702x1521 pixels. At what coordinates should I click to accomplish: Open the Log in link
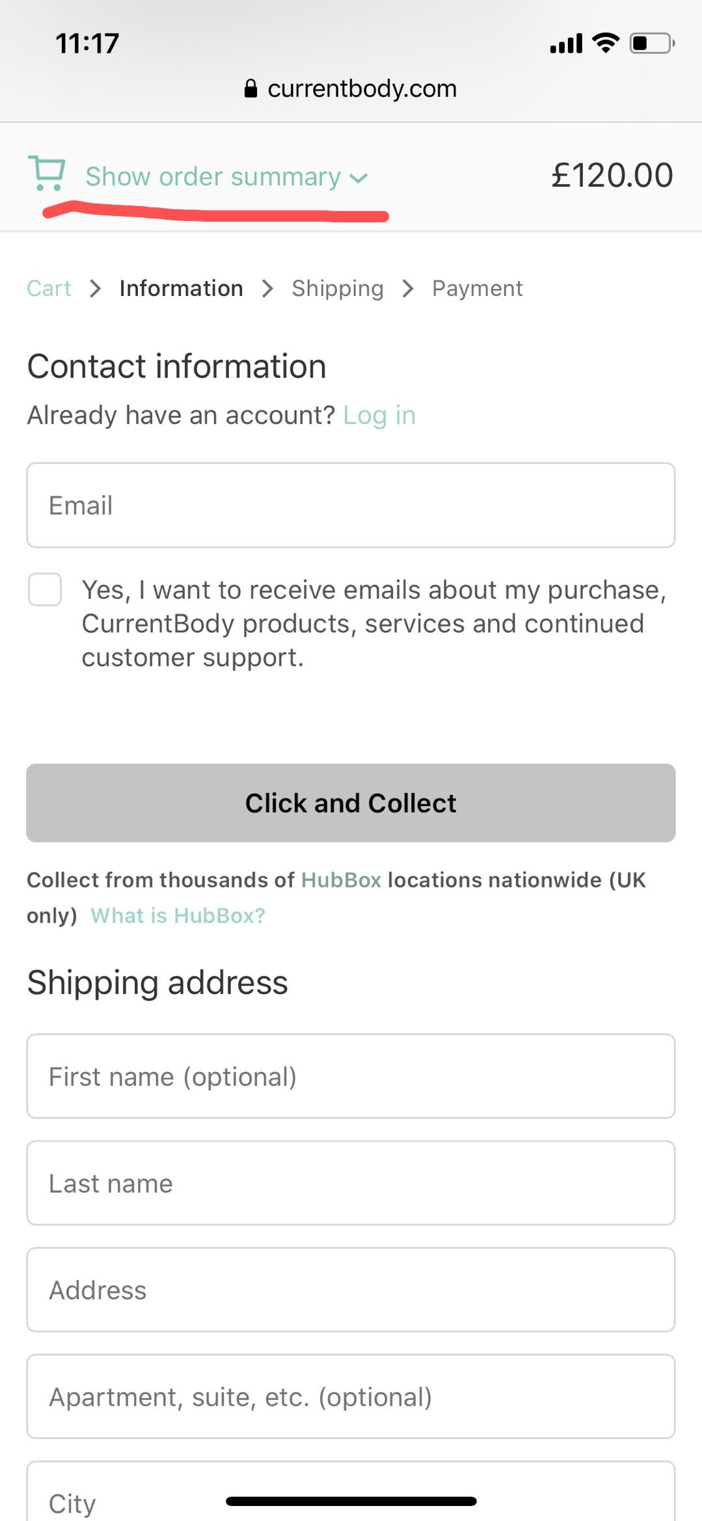coord(379,415)
